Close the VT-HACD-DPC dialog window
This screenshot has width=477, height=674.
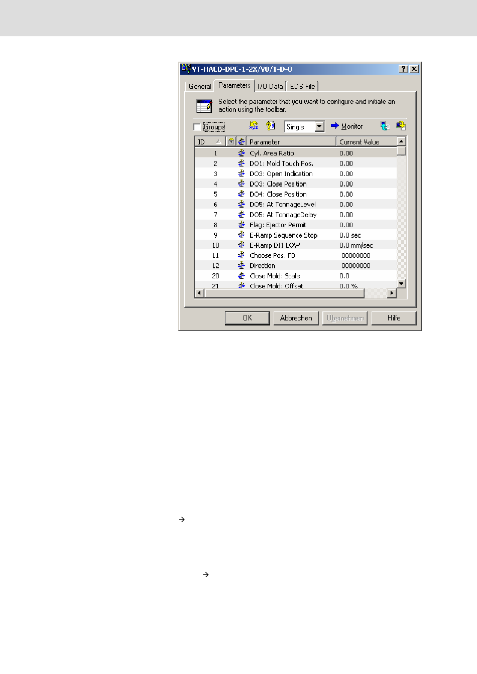point(414,69)
